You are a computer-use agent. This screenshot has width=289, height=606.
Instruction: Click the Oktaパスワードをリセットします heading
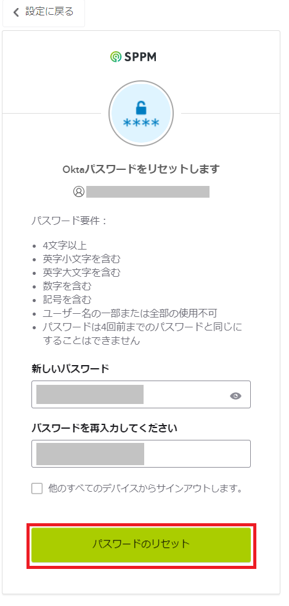(141, 169)
